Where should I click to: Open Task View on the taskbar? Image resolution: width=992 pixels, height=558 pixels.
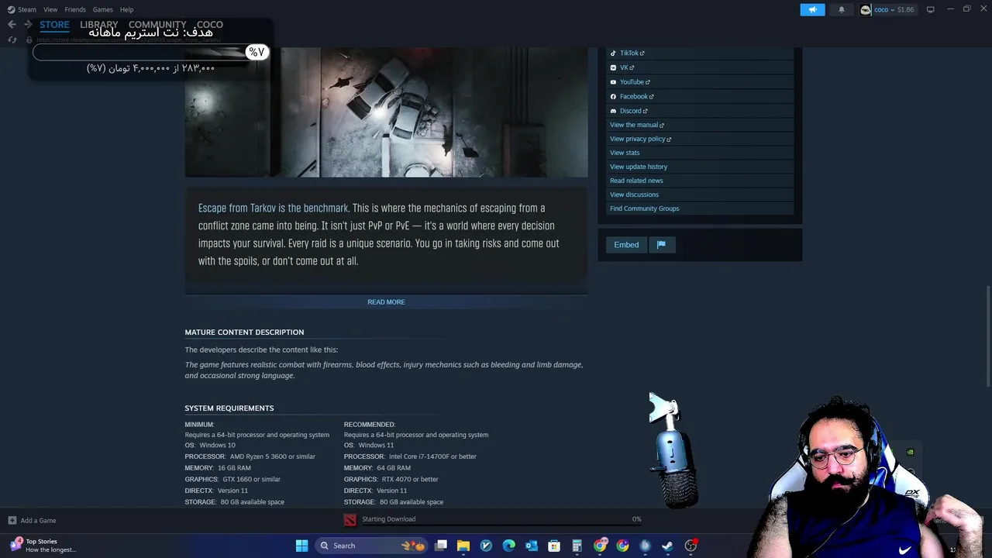pyautogui.click(x=441, y=546)
